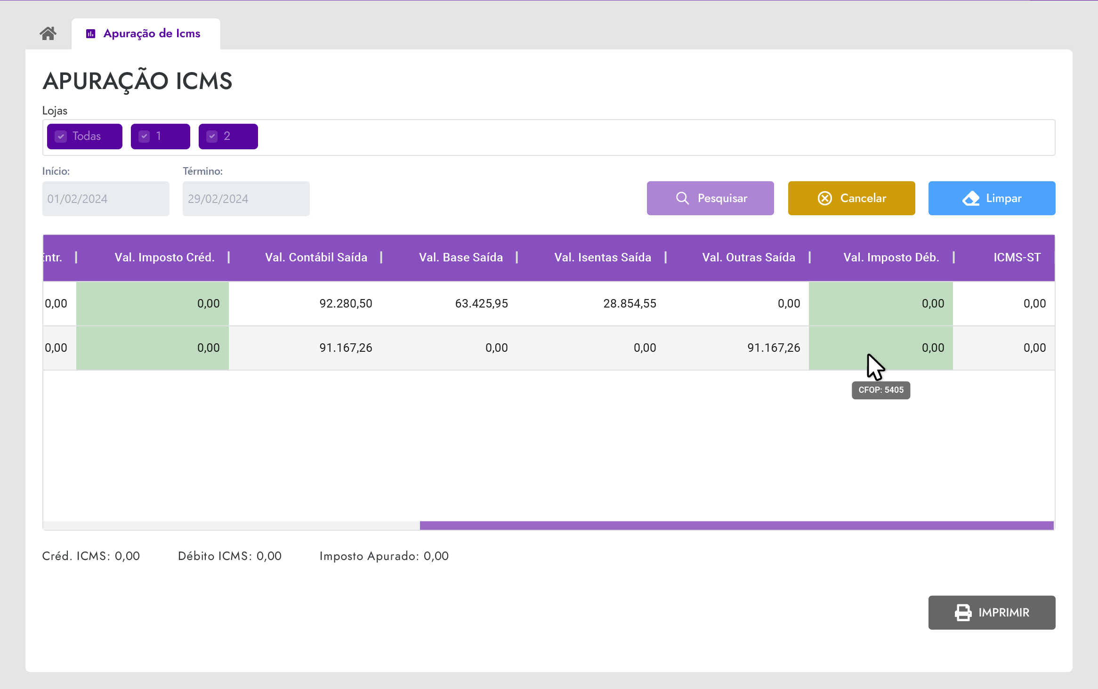Click the Pesquisar button
This screenshot has height=689, width=1098.
(710, 198)
